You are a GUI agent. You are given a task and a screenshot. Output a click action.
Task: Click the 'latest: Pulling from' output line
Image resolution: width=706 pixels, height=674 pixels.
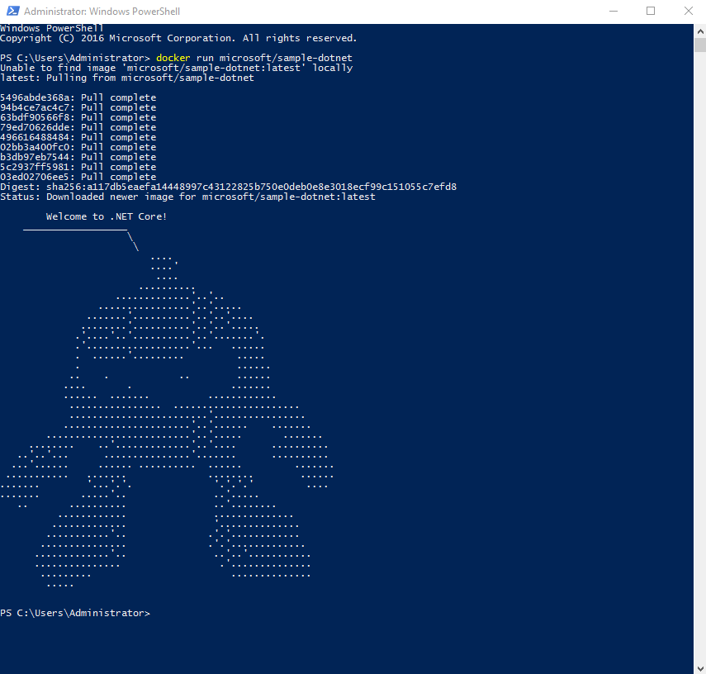click(x=127, y=78)
